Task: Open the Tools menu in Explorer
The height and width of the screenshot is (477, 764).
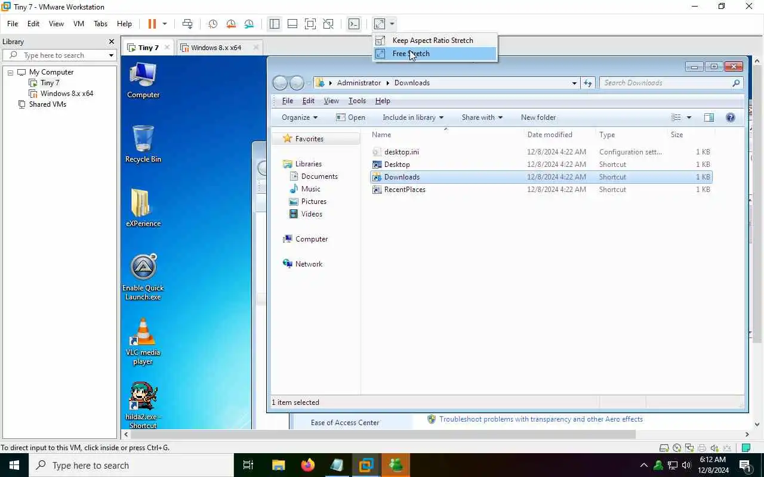Action: coord(357,101)
